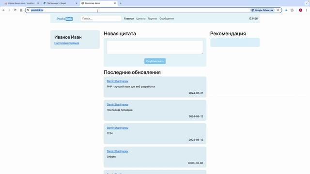Screen dimensions: 310x174
Task: Open the browser home page icon
Action: tap(21, 10)
